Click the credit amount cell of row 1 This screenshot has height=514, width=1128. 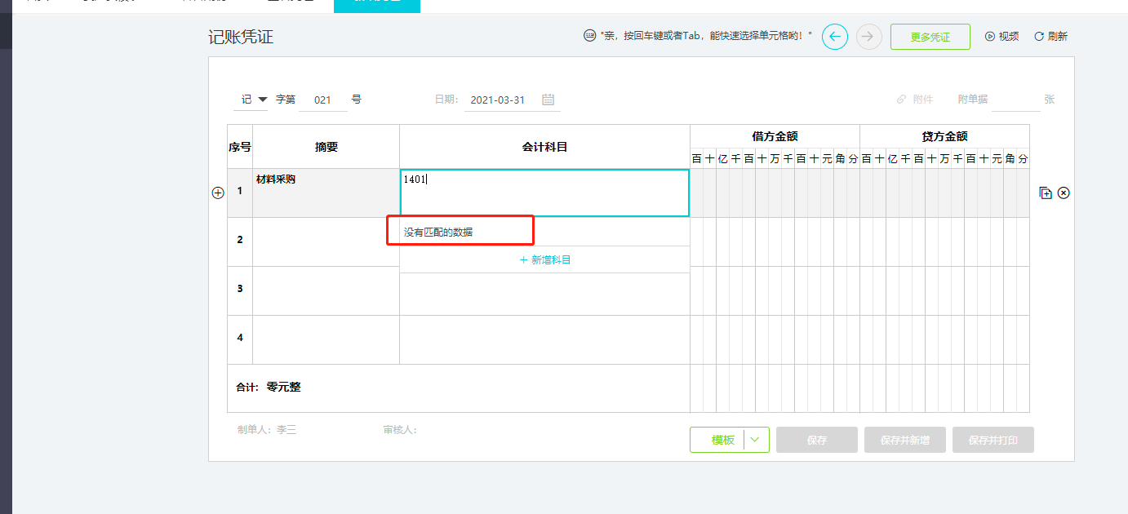pos(944,193)
